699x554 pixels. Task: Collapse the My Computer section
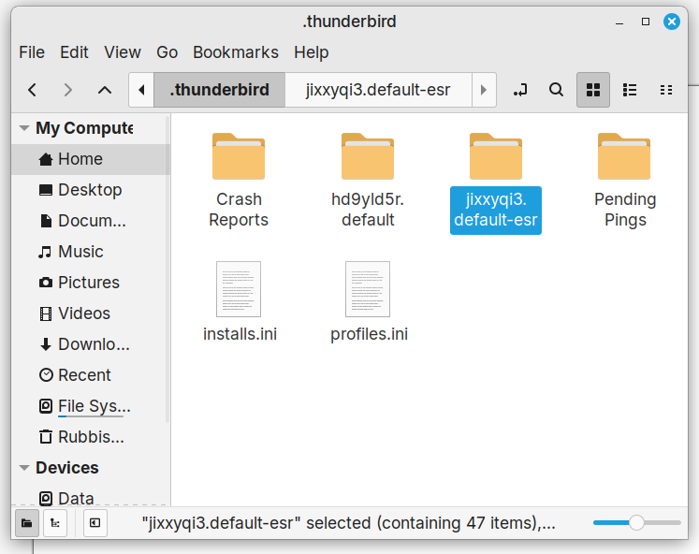[x=24, y=128]
